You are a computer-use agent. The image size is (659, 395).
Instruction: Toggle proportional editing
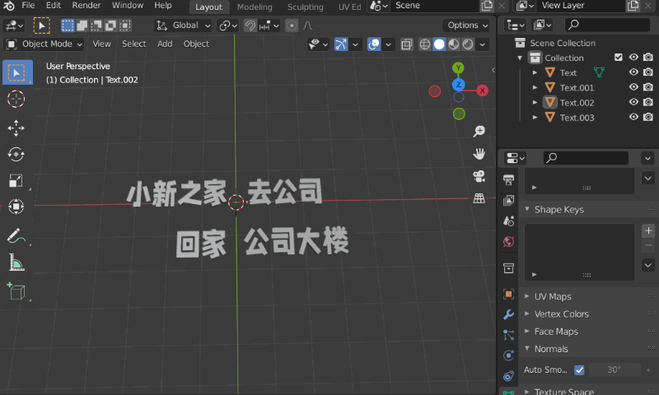(x=292, y=26)
